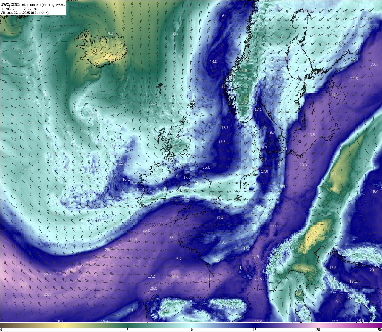Click the '10' tick label on the color scale
382x332 pixels.
[191, 330]
